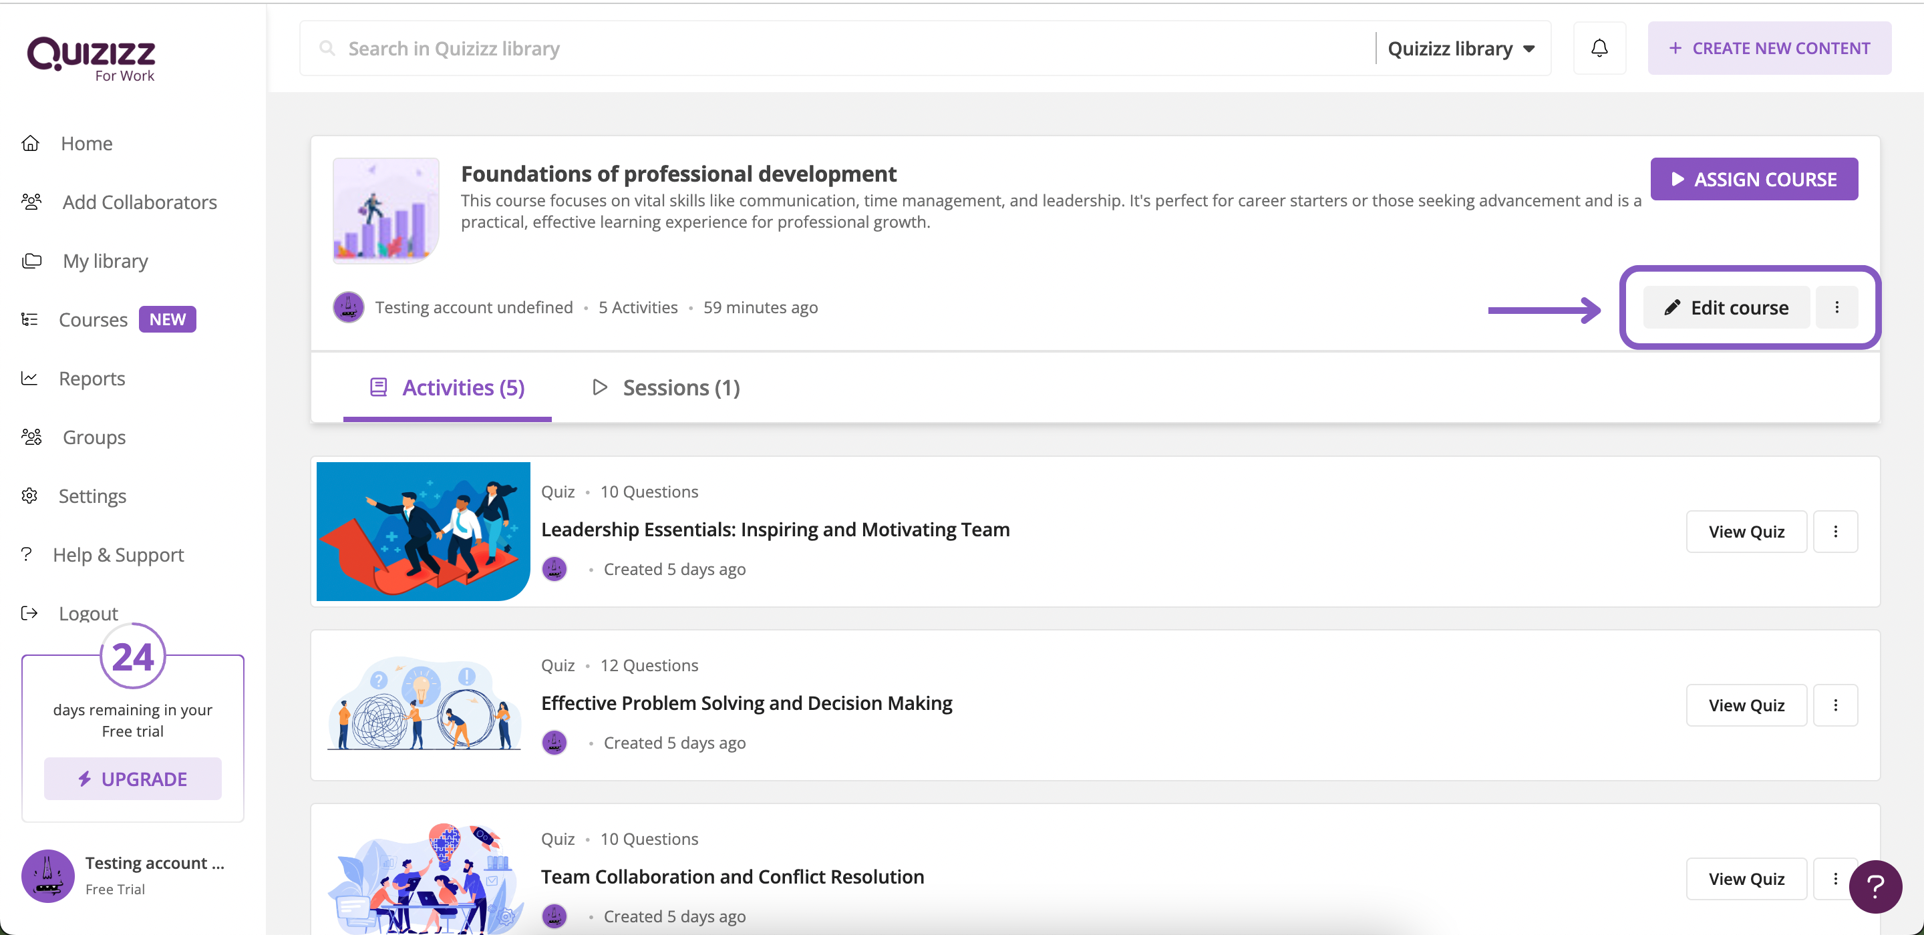Viewport: 1924px width, 935px height.
Task: Open the Leadership Essentials quiz thumbnail
Action: click(423, 532)
